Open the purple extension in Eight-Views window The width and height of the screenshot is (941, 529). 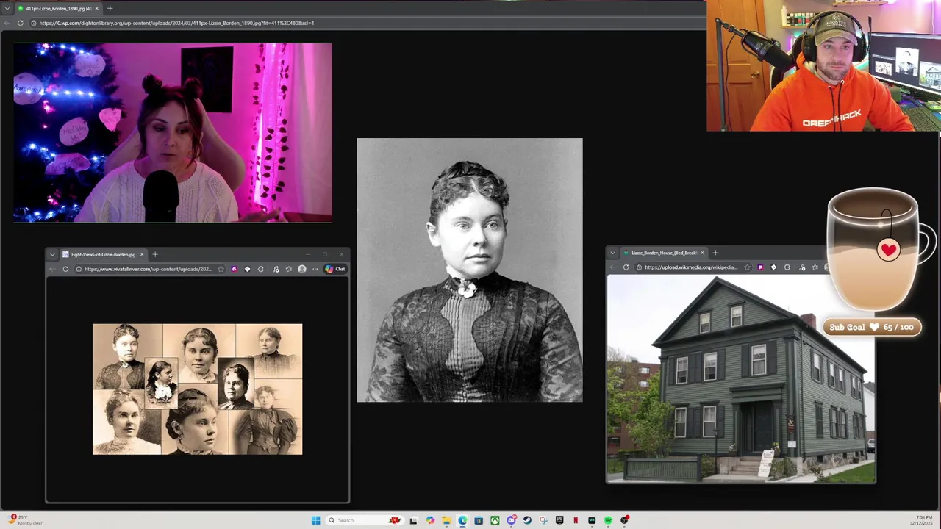point(234,269)
